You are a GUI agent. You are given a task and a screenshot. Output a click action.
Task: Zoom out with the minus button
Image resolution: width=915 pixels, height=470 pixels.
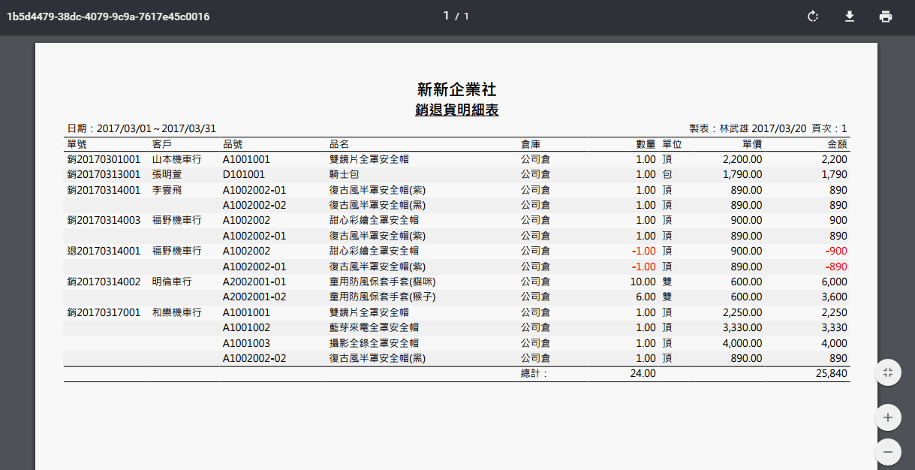pos(887,451)
